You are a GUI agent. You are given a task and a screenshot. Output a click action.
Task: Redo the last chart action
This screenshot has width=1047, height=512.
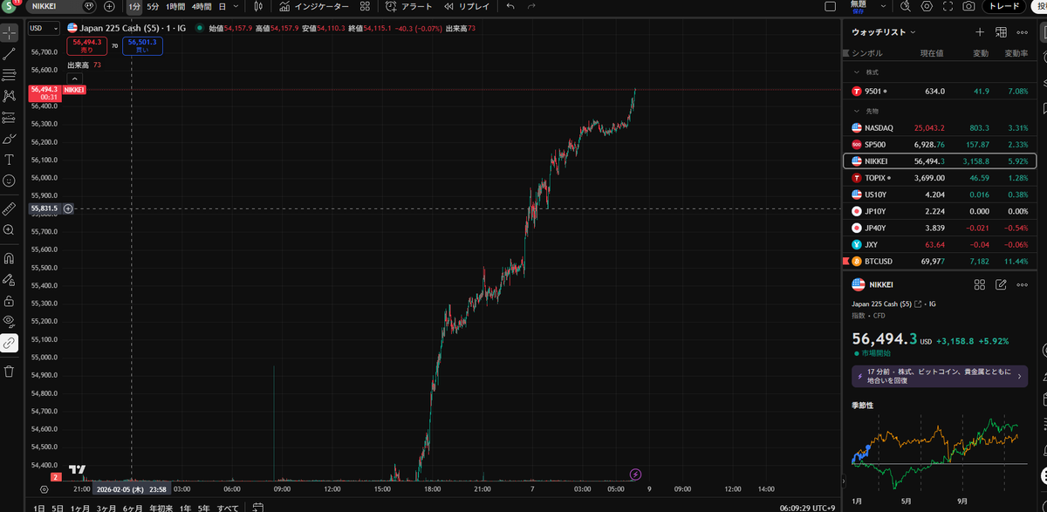tap(532, 6)
